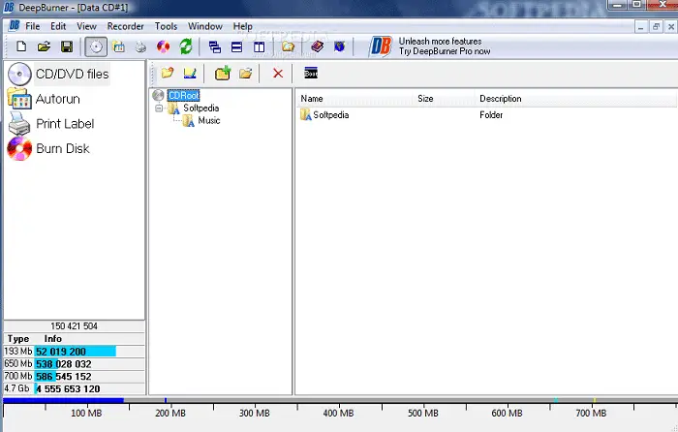This screenshot has height=432, width=678.
Task: Delete selected item with red X
Action: click(278, 74)
